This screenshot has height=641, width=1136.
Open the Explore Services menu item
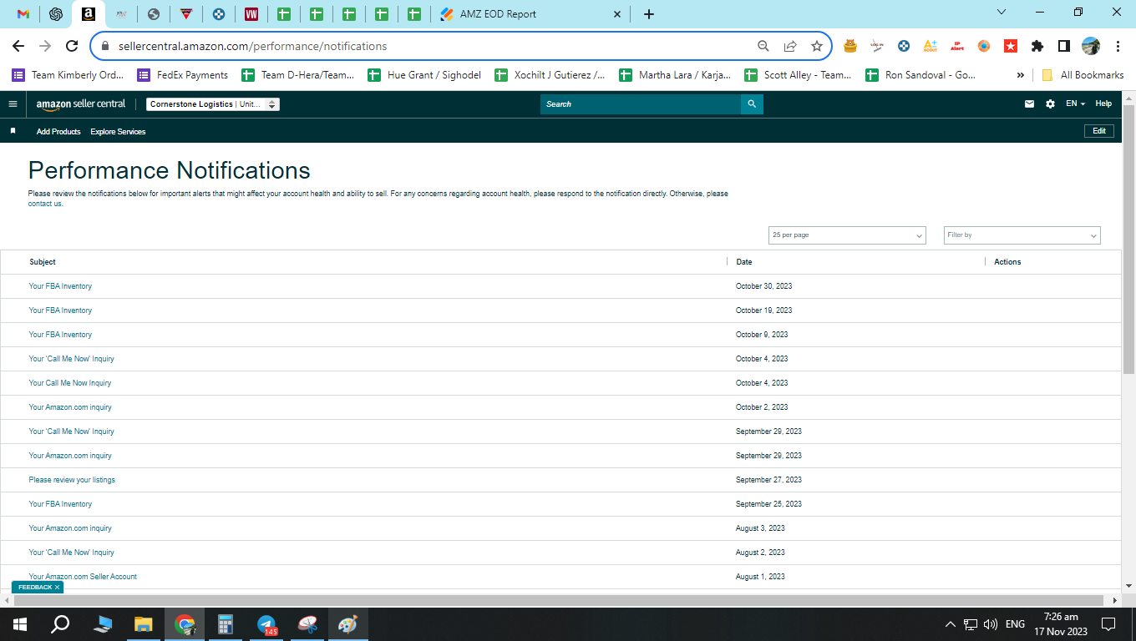(118, 132)
